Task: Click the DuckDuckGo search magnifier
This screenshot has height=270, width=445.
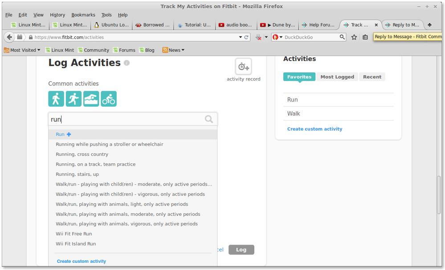Action: [342, 37]
